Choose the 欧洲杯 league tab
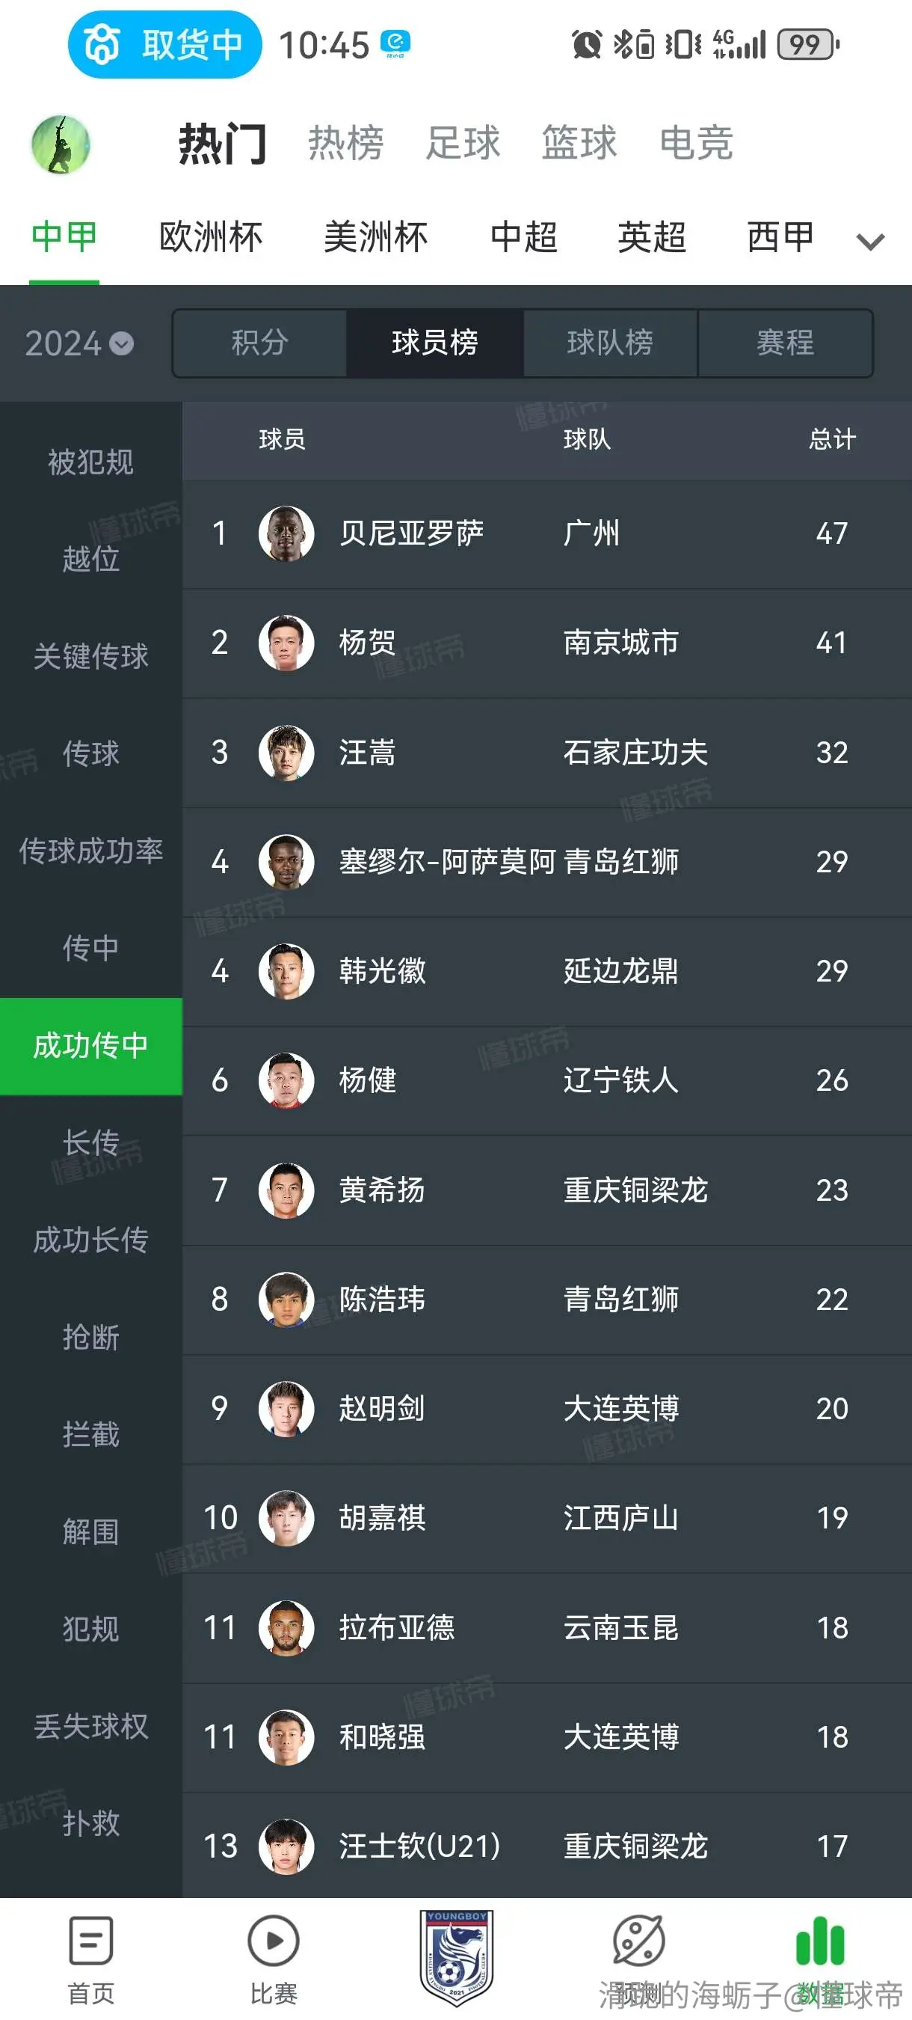The width and height of the screenshot is (912, 2020). [211, 237]
